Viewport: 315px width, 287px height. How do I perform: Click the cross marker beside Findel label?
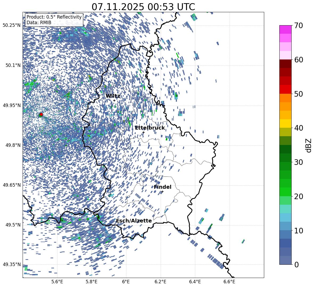(162, 192)
